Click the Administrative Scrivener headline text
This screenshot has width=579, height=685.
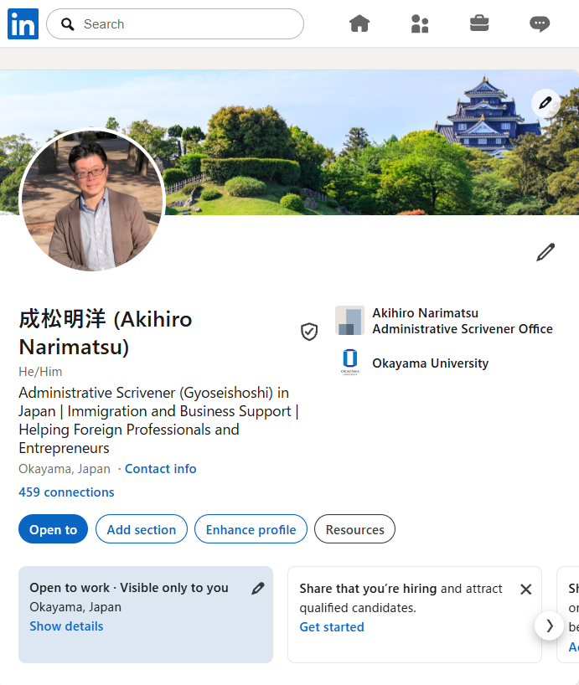click(x=158, y=420)
